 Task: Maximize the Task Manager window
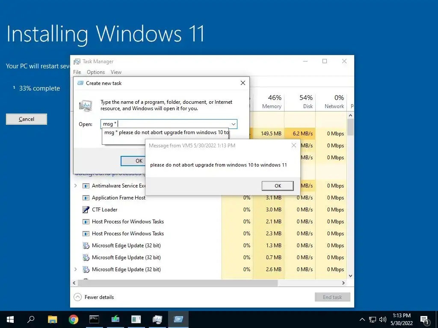tap(325, 61)
